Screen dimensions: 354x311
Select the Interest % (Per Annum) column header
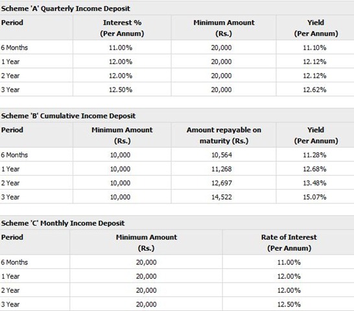tap(122, 28)
